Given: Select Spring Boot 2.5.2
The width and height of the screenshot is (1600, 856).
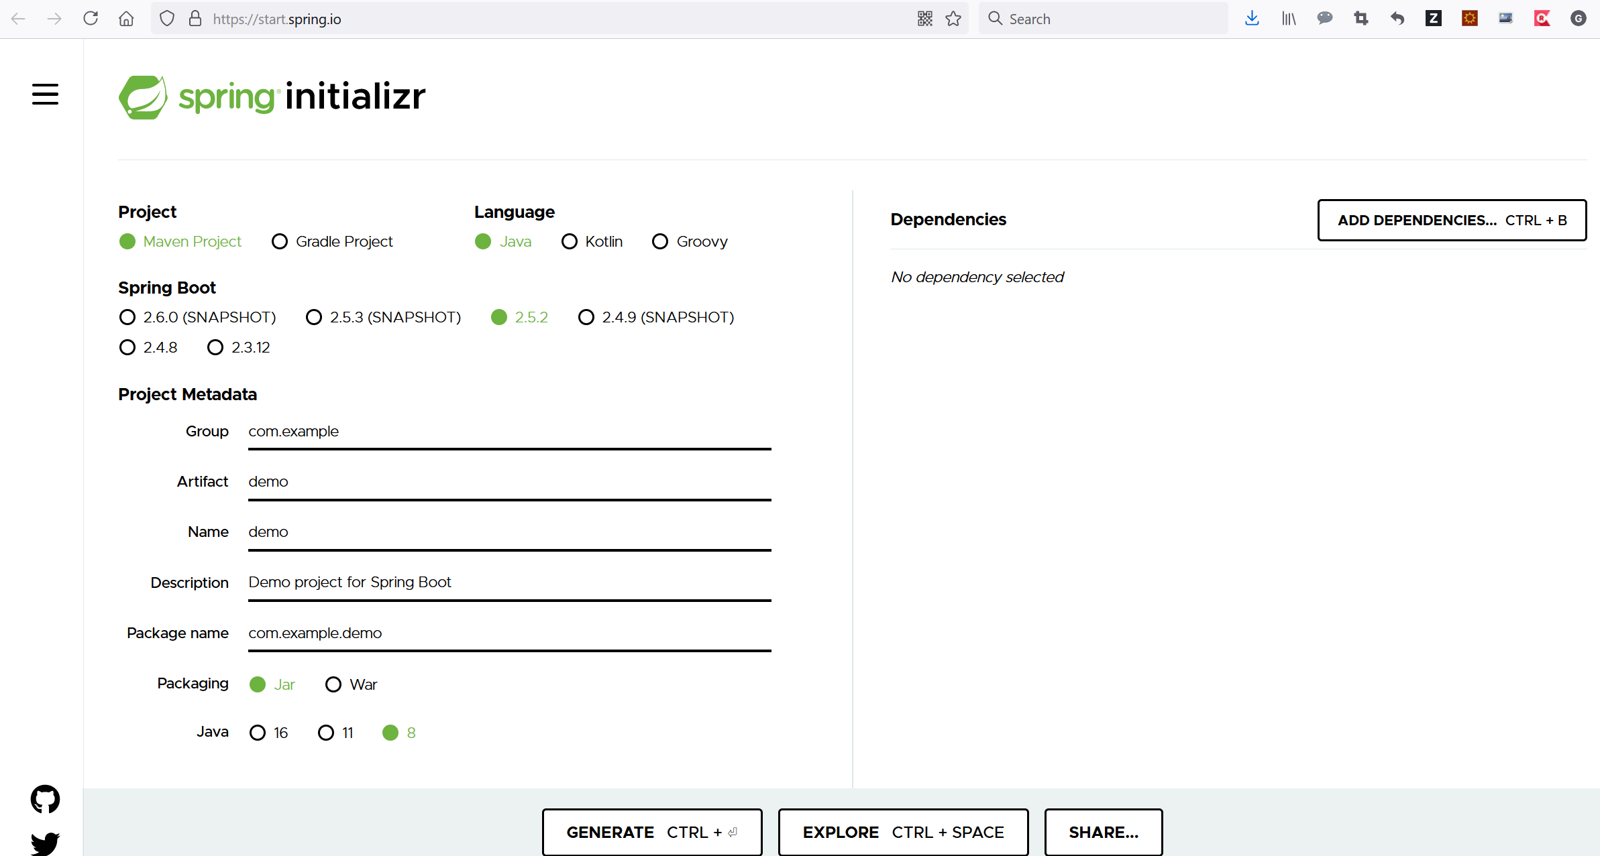Looking at the screenshot, I should pos(520,317).
